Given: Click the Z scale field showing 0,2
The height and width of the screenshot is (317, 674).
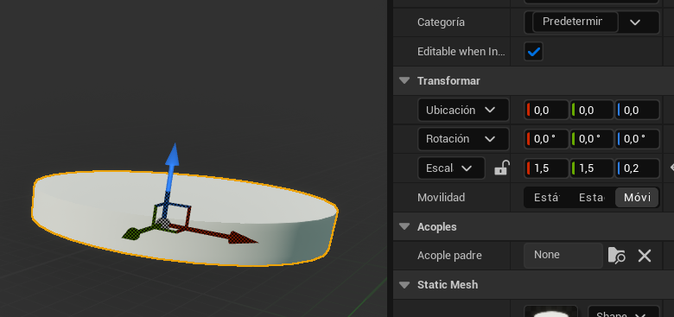Looking at the screenshot, I should [x=637, y=168].
